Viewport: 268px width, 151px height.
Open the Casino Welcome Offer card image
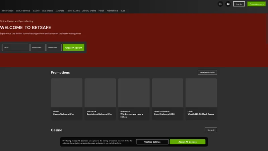(x=66, y=93)
